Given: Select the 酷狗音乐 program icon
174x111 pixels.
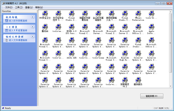Looking at the screenshot, I should point(138,80).
